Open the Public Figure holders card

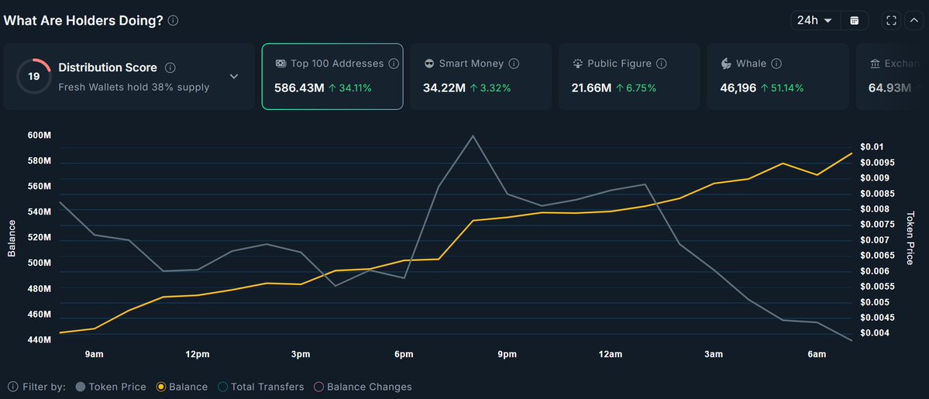coord(628,76)
